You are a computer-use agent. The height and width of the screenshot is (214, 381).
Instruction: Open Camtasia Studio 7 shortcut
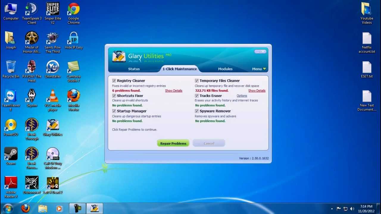point(74,71)
